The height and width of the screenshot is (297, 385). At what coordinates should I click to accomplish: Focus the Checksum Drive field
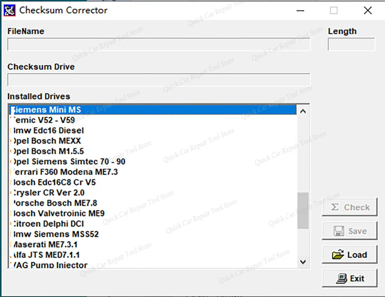[x=158, y=80]
